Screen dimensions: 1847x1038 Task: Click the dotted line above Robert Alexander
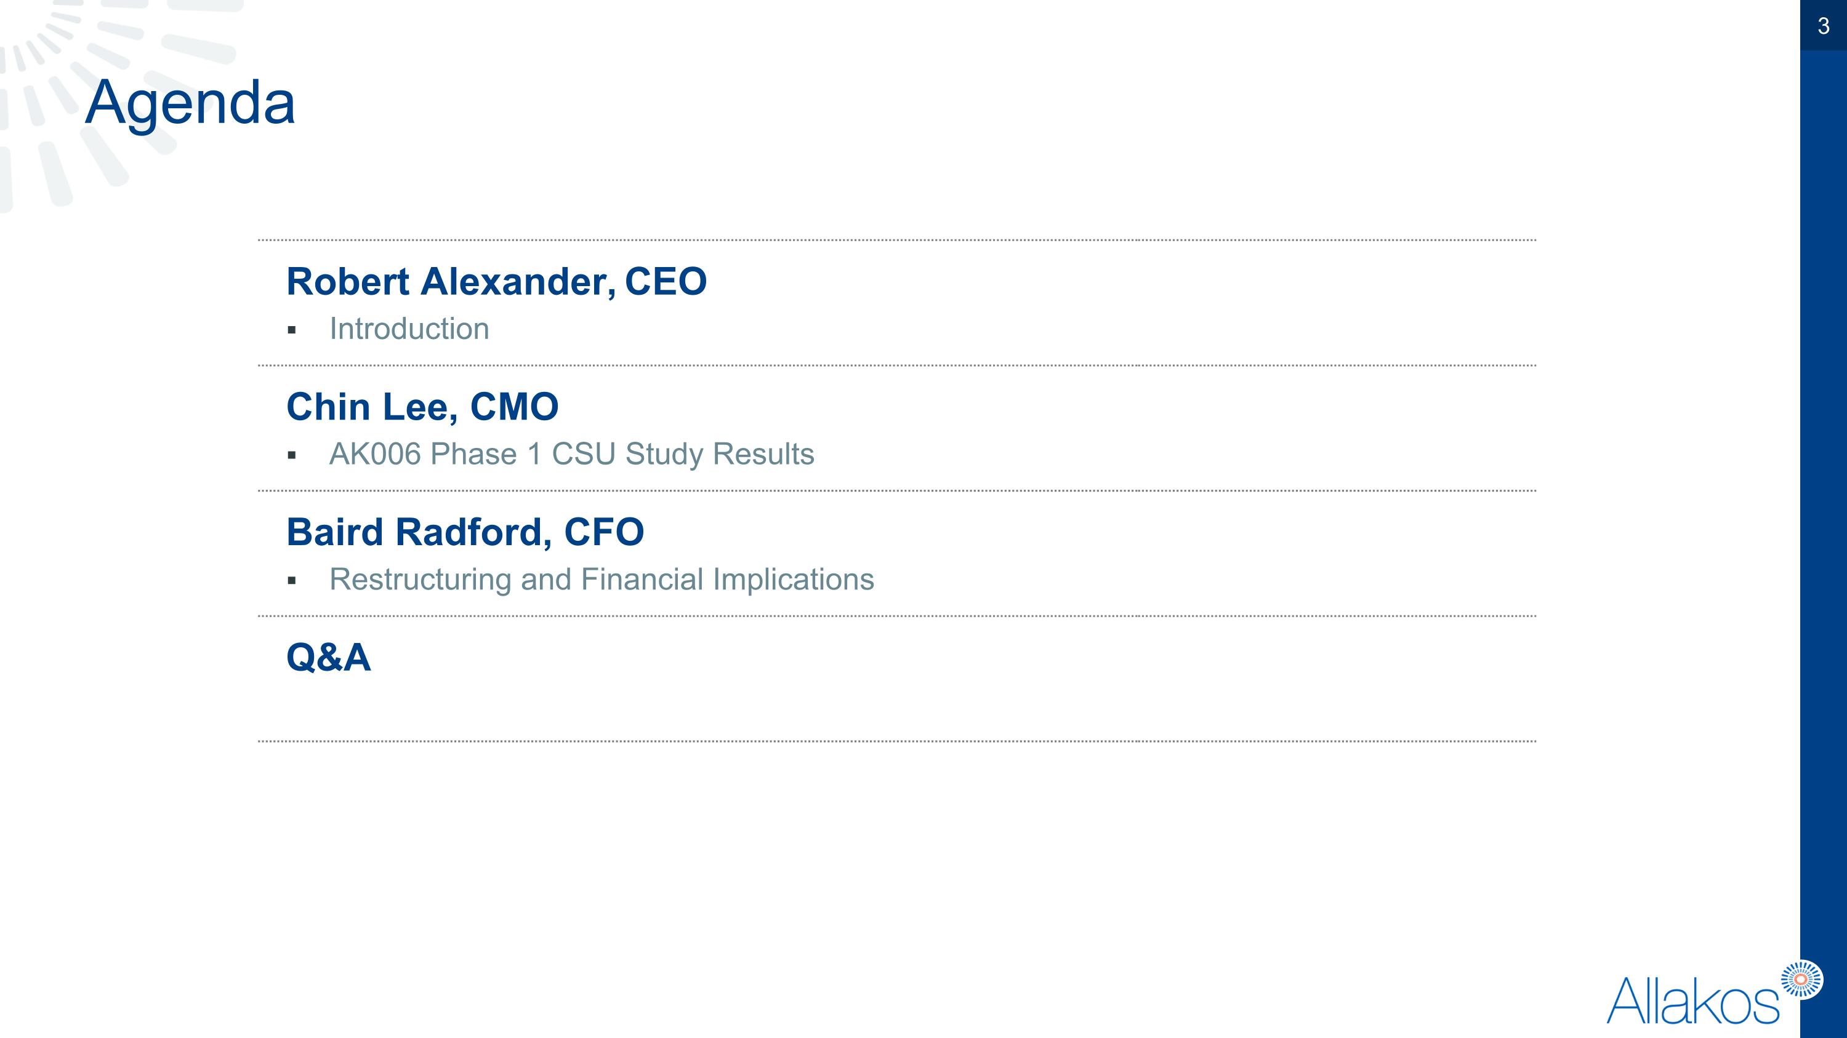coord(896,240)
